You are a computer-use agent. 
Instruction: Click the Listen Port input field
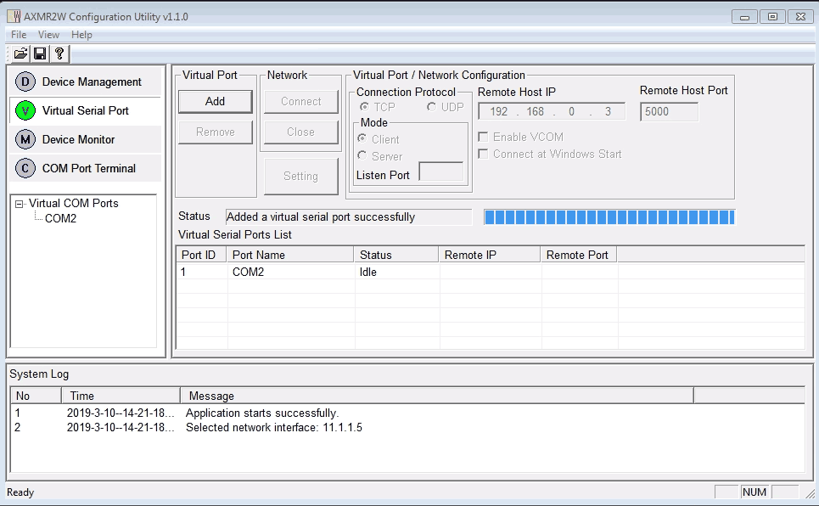click(x=441, y=171)
